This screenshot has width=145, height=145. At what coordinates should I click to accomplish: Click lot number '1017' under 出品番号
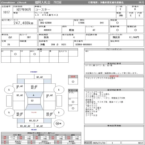pos(7,12)
